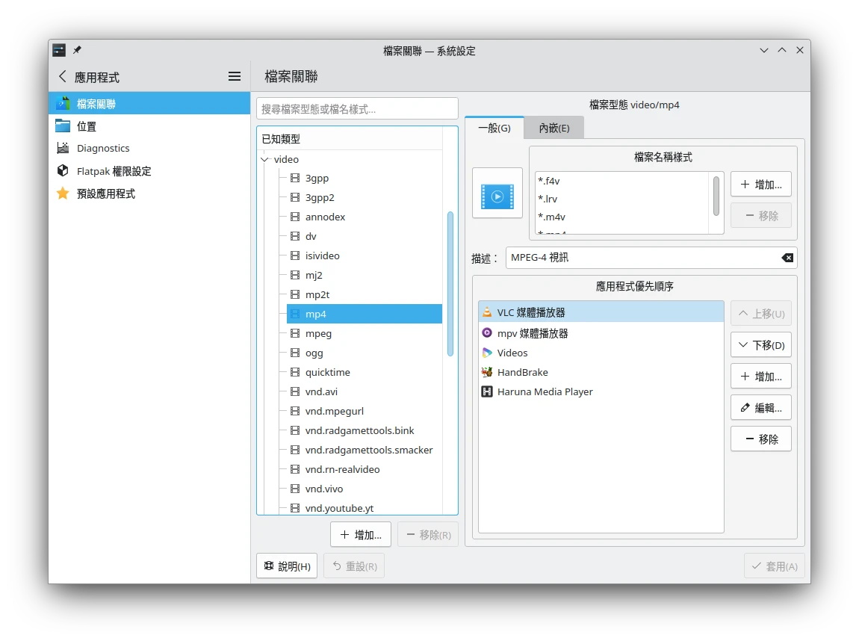Switch to the 內嵌(E) tab

553,128
